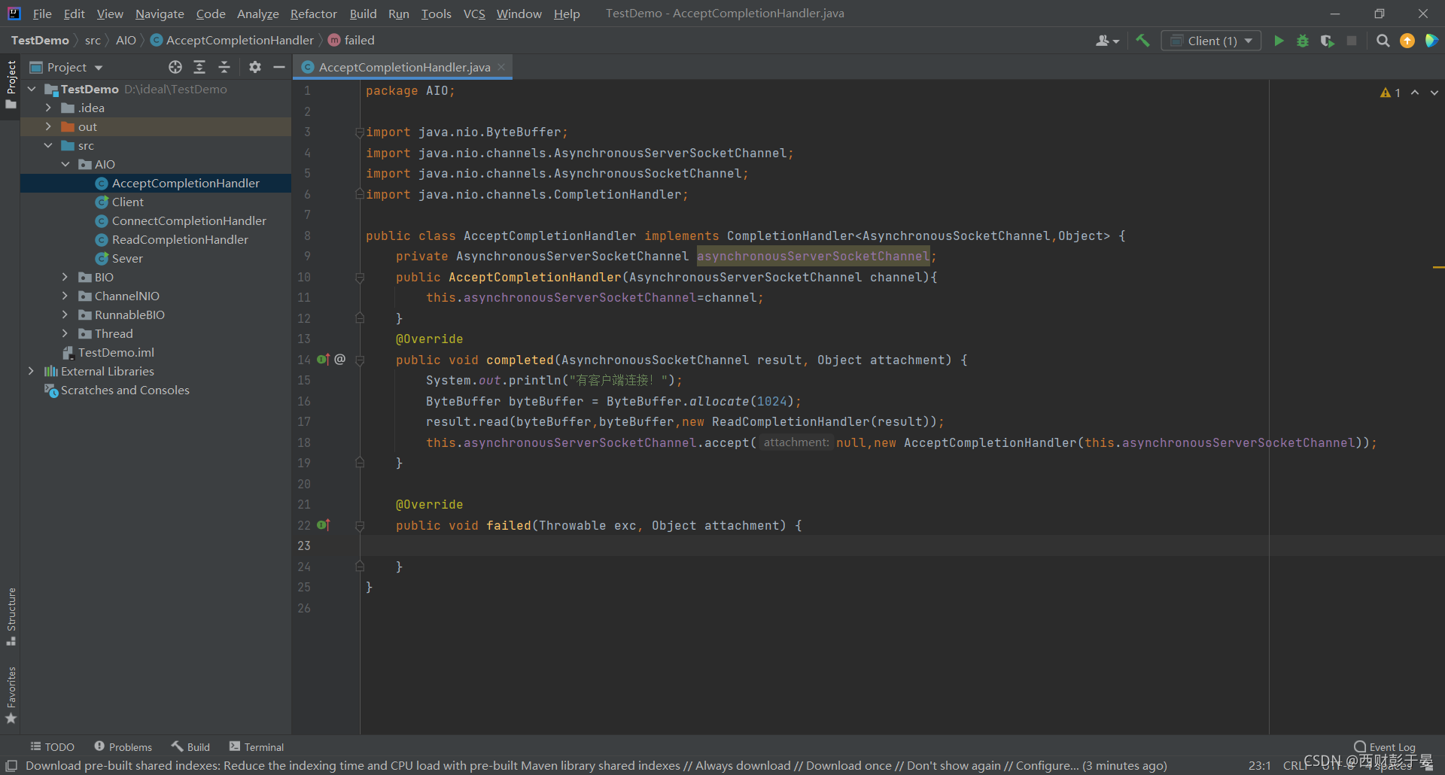The width and height of the screenshot is (1445, 775).
Task: Select ReadCompletionHandler in project tree
Action: (x=180, y=239)
